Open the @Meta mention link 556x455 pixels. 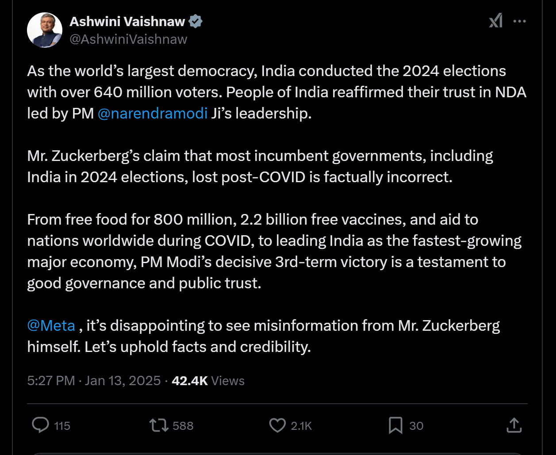pos(51,325)
